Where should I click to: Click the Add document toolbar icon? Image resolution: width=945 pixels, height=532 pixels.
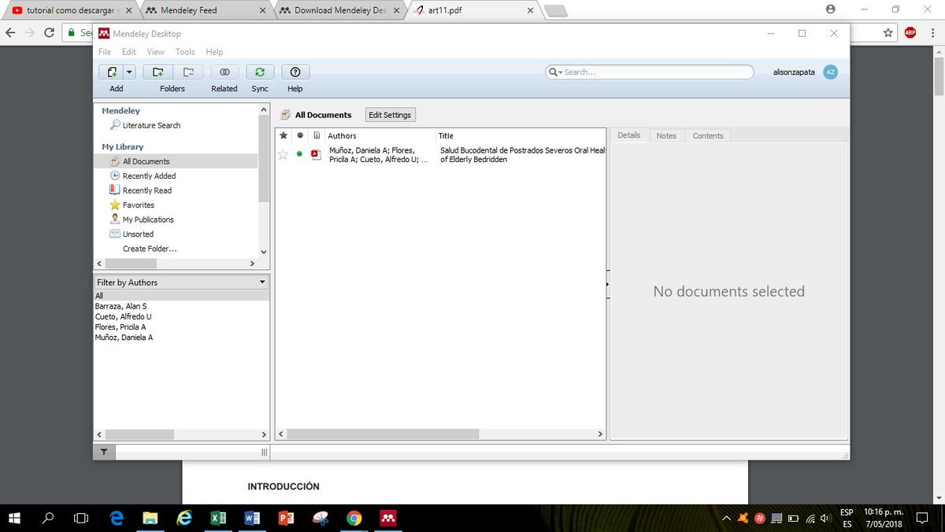point(111,72)
